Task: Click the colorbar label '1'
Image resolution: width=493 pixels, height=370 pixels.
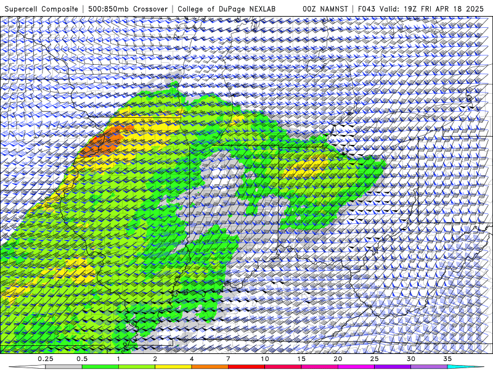Action: (x=118, y=359)
